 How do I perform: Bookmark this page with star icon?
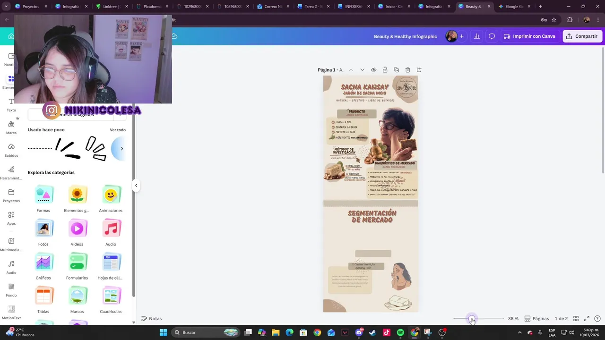[554, 20]
